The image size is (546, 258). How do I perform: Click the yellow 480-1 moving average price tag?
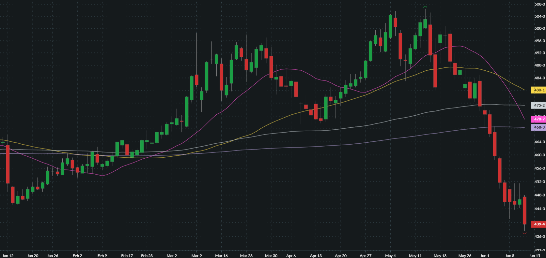(x=538, y=90)
